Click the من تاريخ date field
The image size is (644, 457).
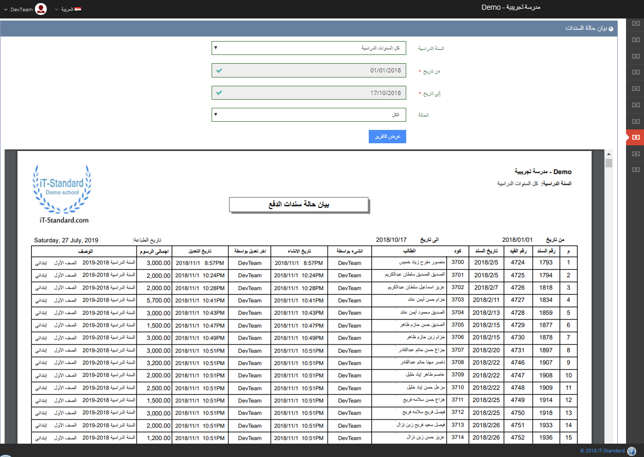[x=309, y=70]
